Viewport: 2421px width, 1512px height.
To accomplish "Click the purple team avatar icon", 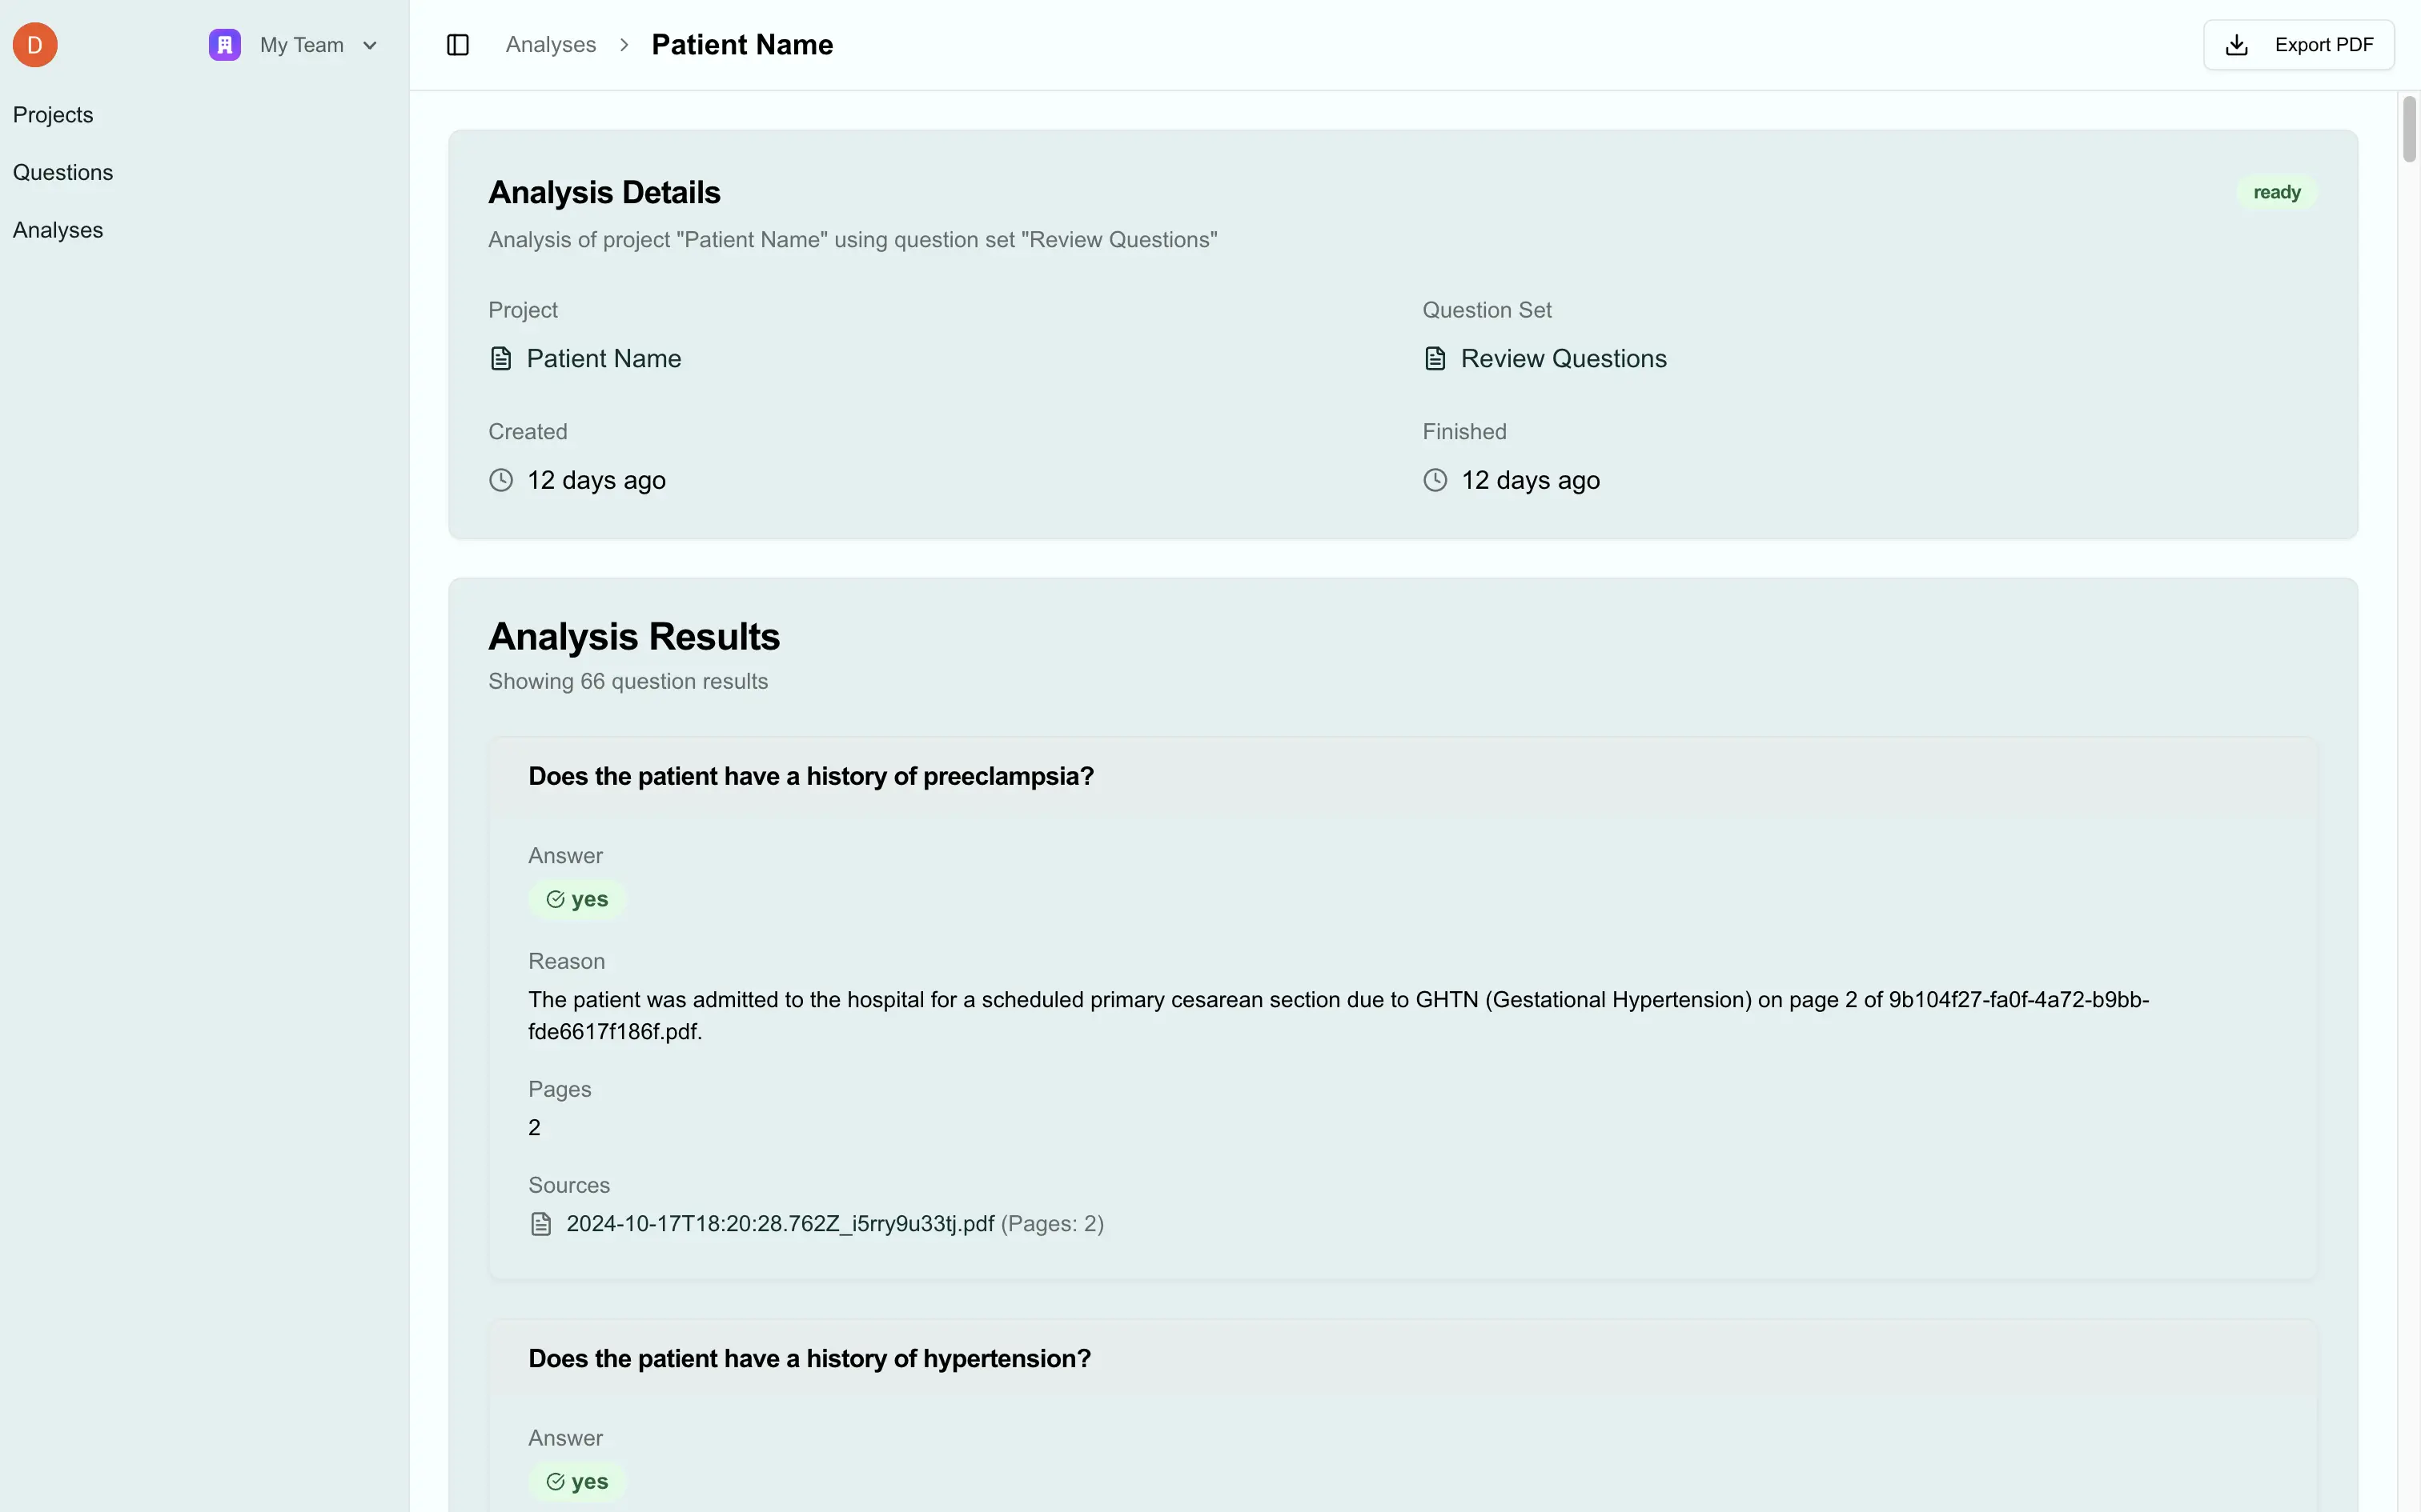I will [224, 44].
